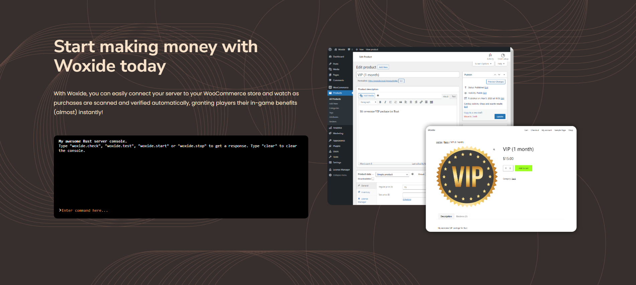Open the Reviews (0) tab
636x285 pixels.
point(462,216)
